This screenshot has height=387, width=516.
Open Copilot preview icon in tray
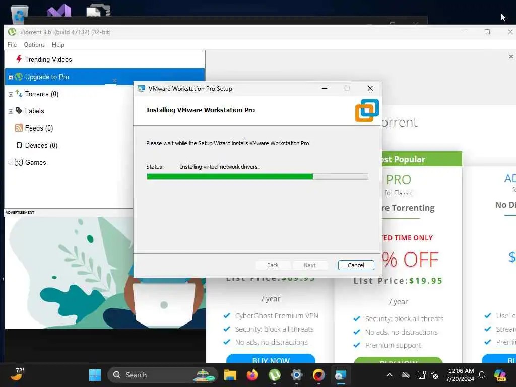pos(499,375)
